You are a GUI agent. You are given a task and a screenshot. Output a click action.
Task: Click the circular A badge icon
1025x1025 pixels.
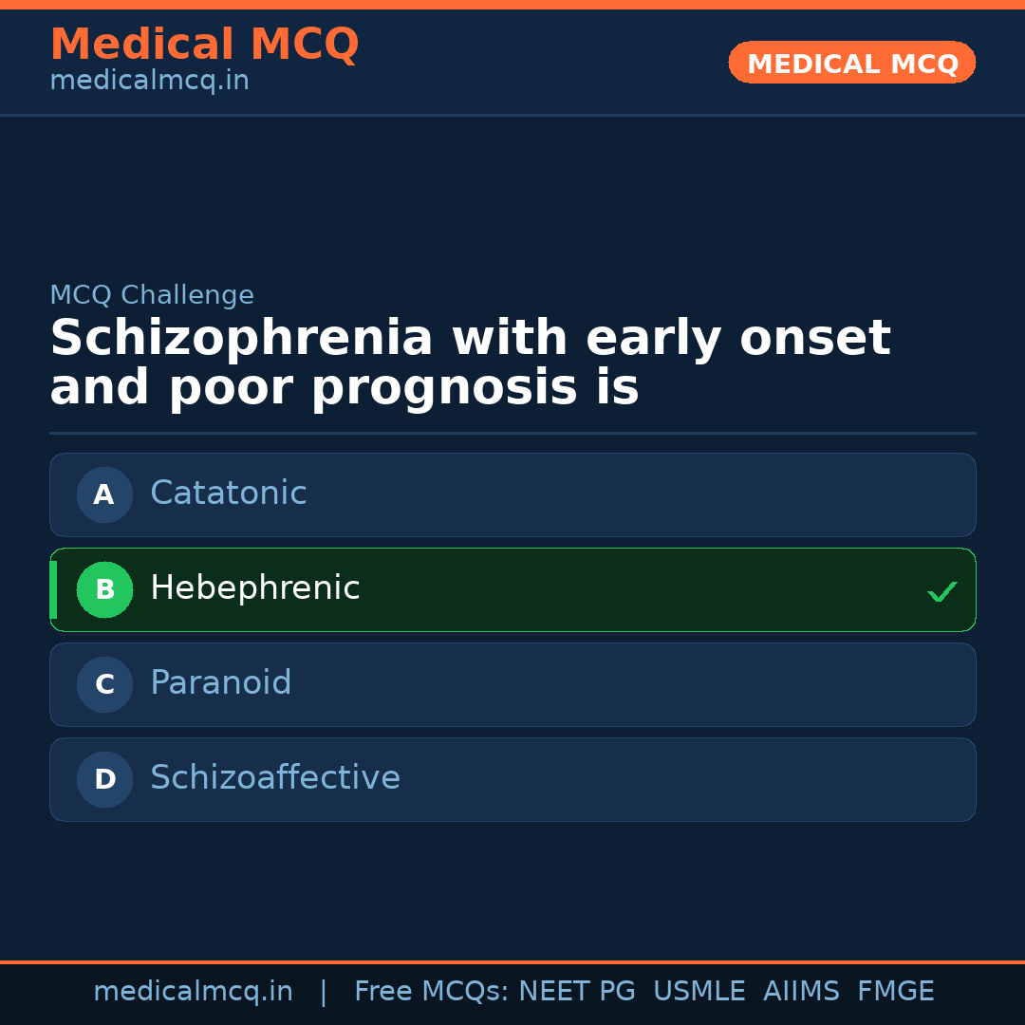[104, 494]
